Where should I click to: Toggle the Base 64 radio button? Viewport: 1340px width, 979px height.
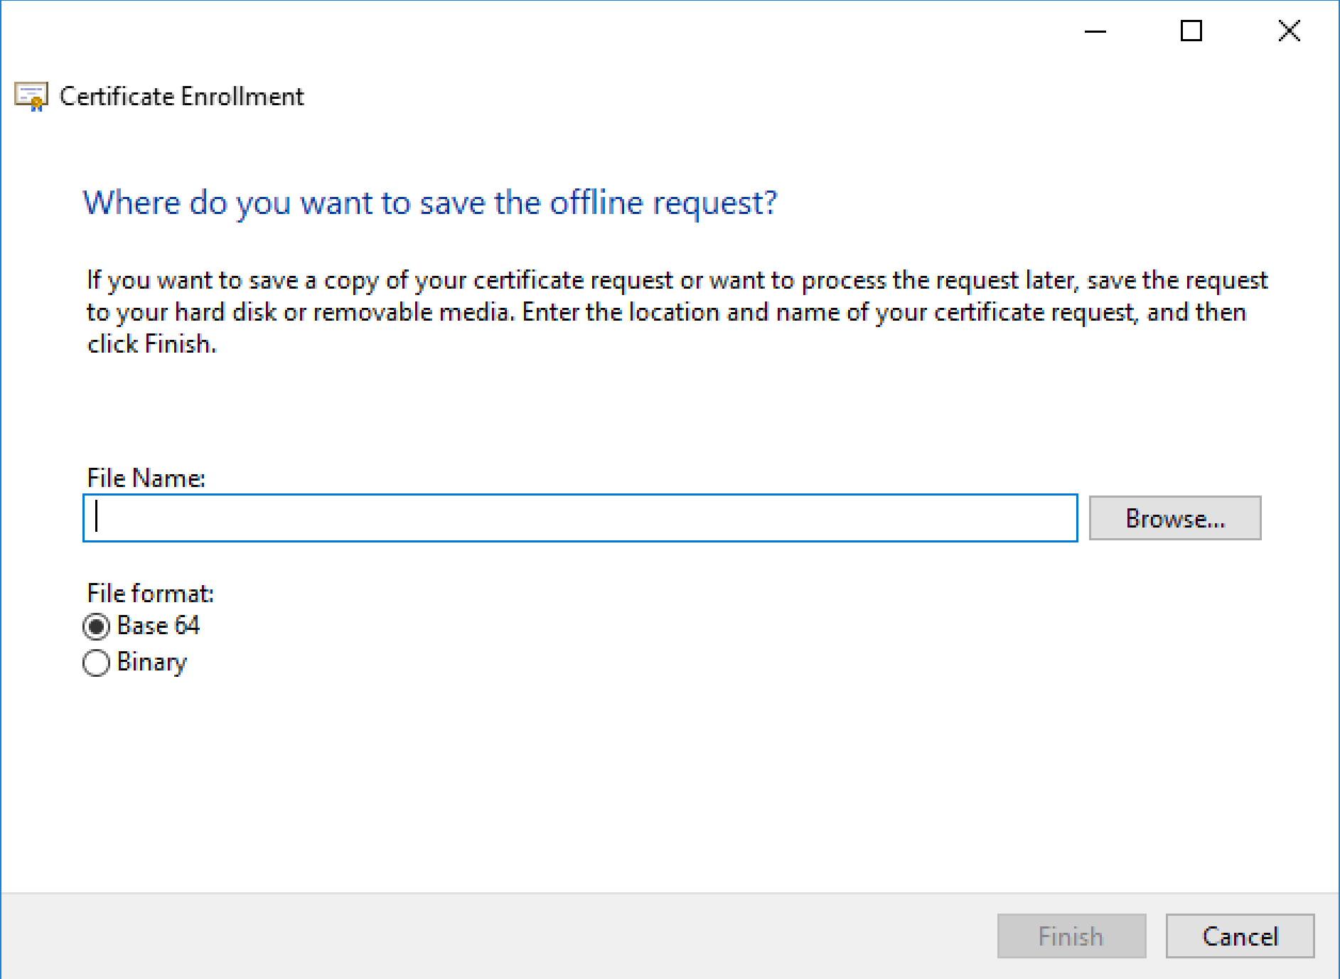tap(96, 626)
